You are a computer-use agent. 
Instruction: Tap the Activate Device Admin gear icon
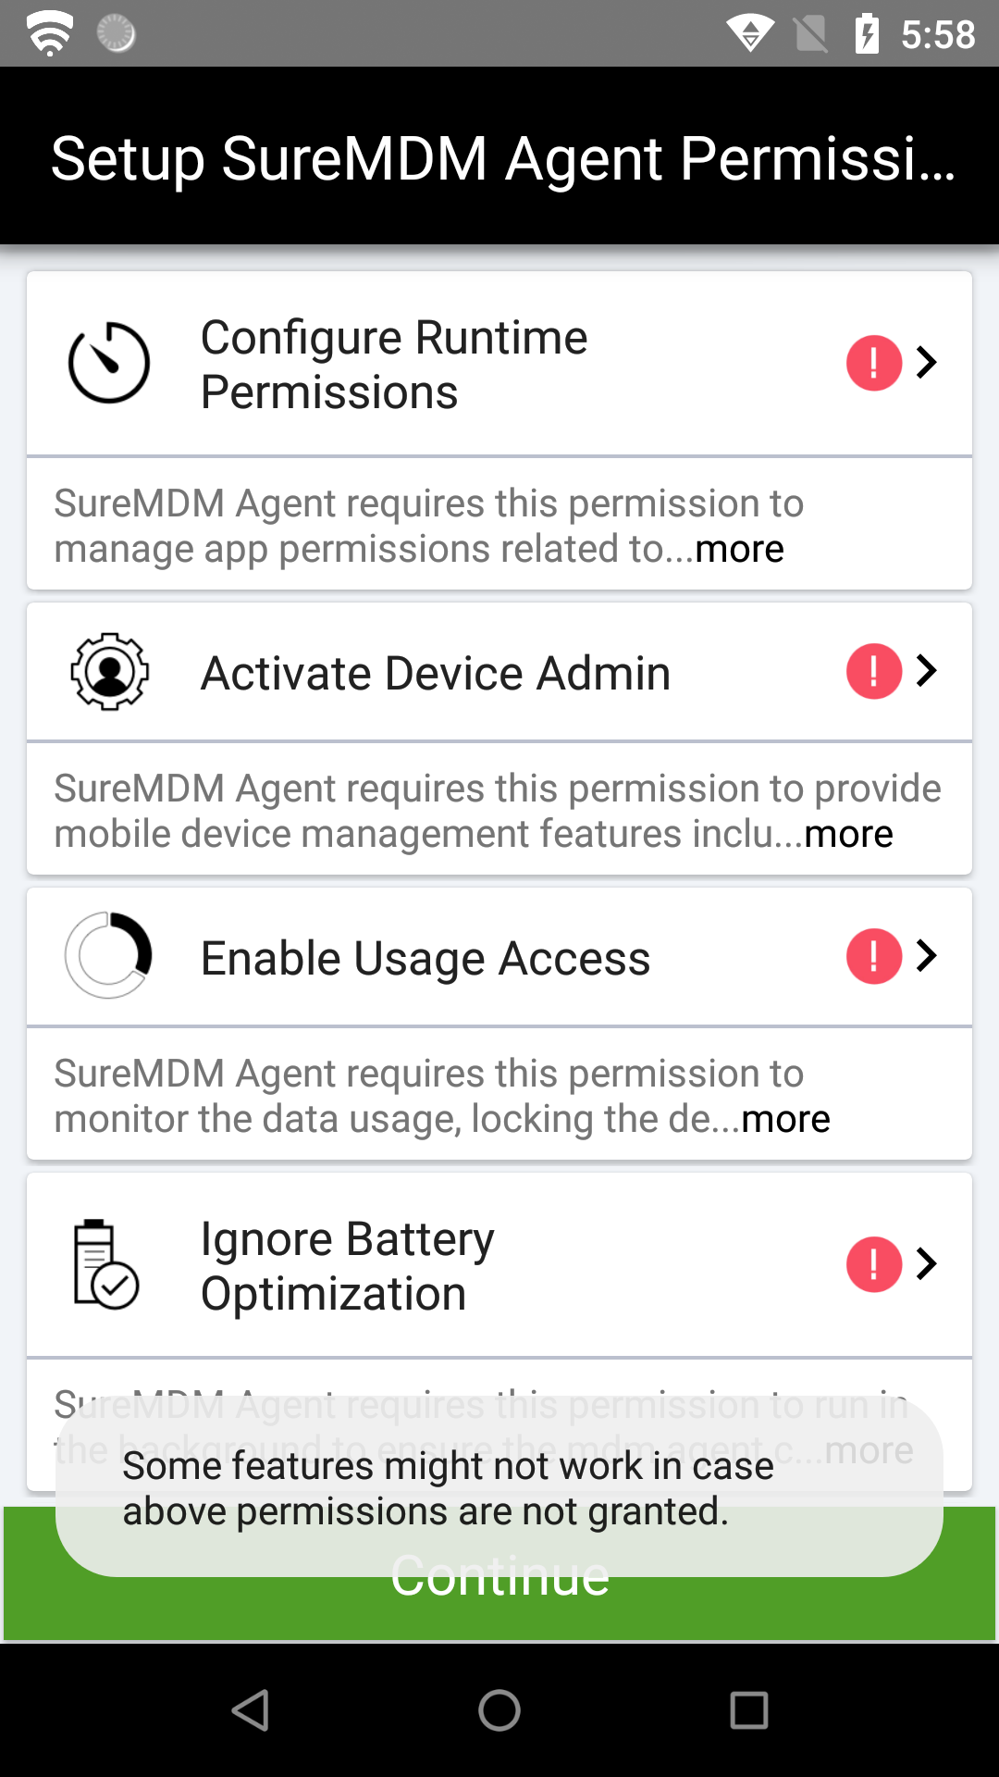point(109,672)
